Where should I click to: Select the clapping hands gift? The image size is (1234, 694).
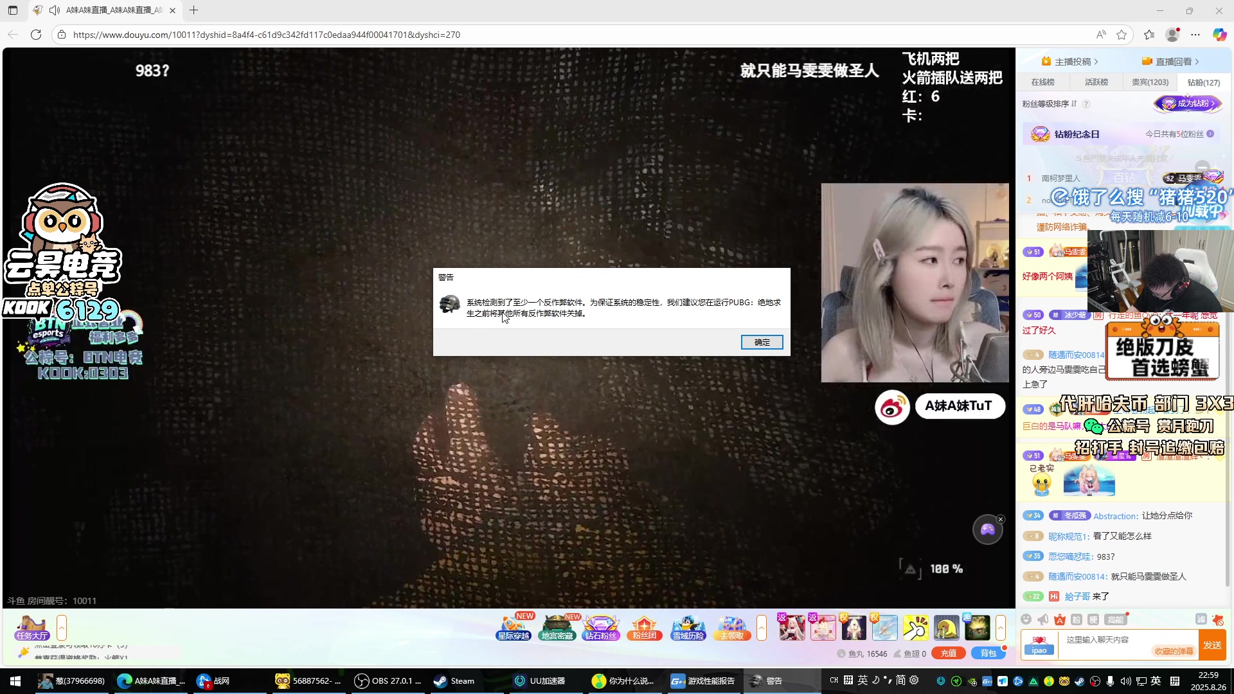point(915,628)
